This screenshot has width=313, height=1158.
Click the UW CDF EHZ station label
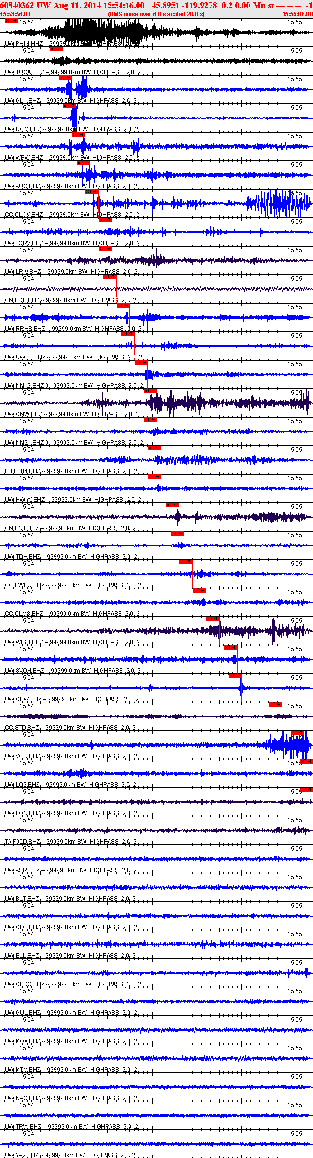point(71,927)
